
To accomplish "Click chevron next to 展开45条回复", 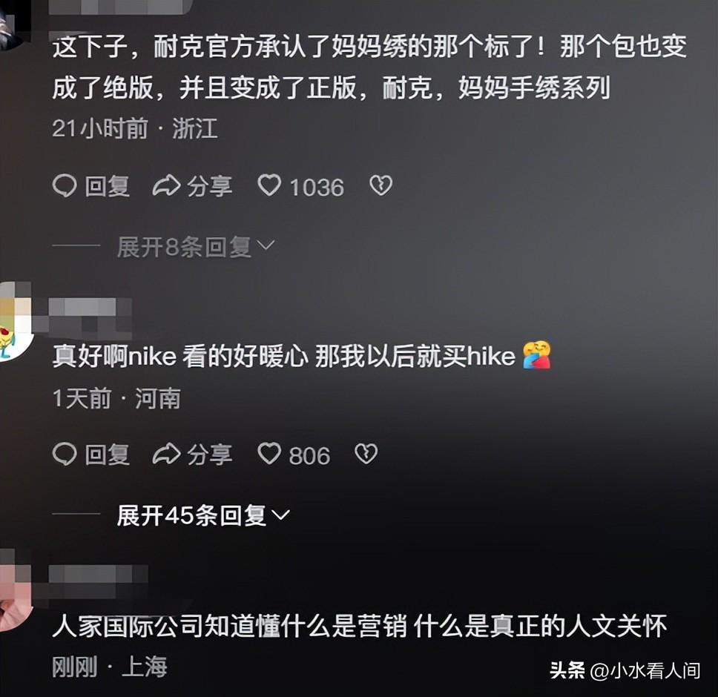I will click(x=280, y=516).
